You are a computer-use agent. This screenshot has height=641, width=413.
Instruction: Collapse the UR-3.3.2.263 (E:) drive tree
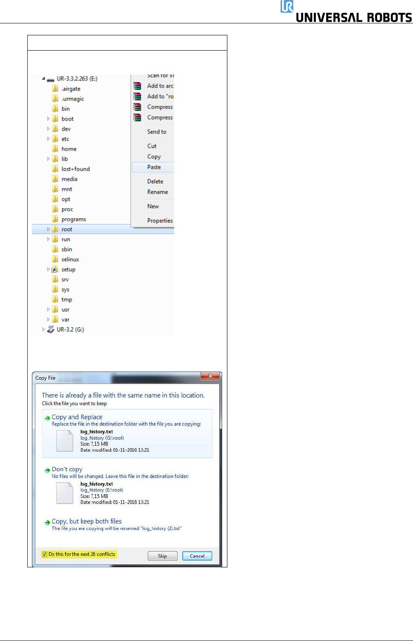(43, 78)
